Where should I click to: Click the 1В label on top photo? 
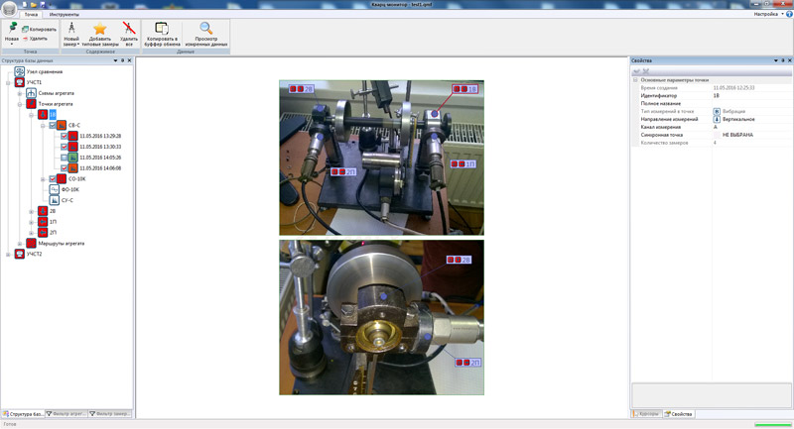coord(464,89)
